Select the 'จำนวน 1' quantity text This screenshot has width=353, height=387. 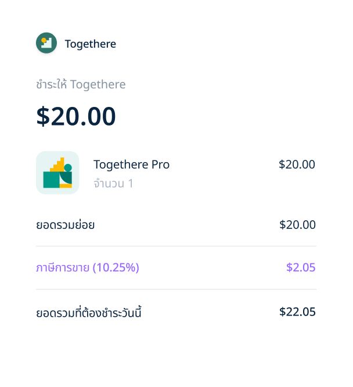(113, 184)
